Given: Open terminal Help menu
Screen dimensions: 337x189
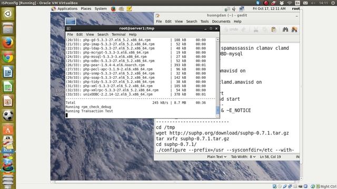Looking at the screenshot, I should click(x=133, y=35).
